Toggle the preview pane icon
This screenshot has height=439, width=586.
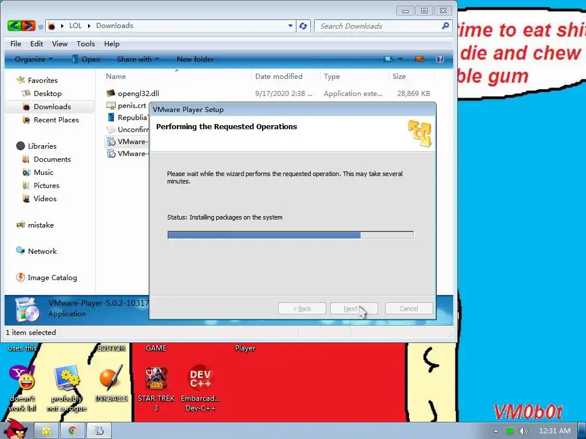tap(419, 59)
